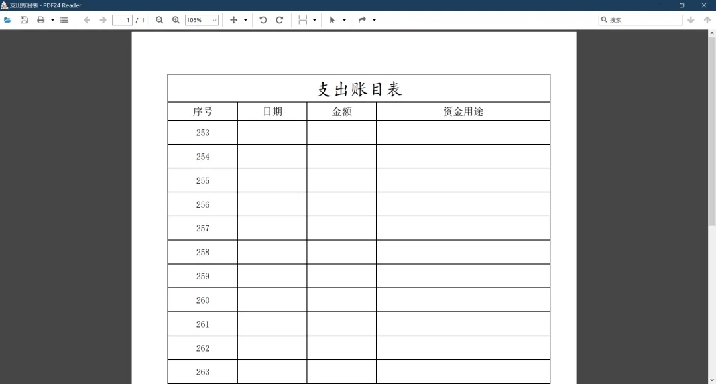
Task: Toggle the sidebar list panel icon
Action: 64,20
